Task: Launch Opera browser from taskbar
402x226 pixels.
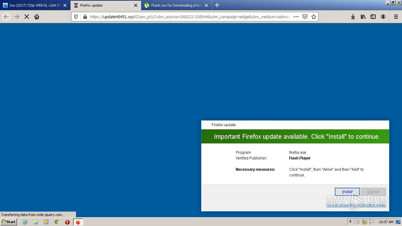Action: click(67, 222)
